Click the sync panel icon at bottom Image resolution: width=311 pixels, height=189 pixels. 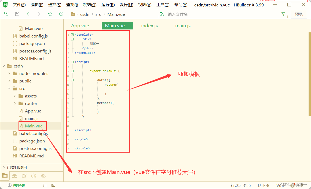34,176
